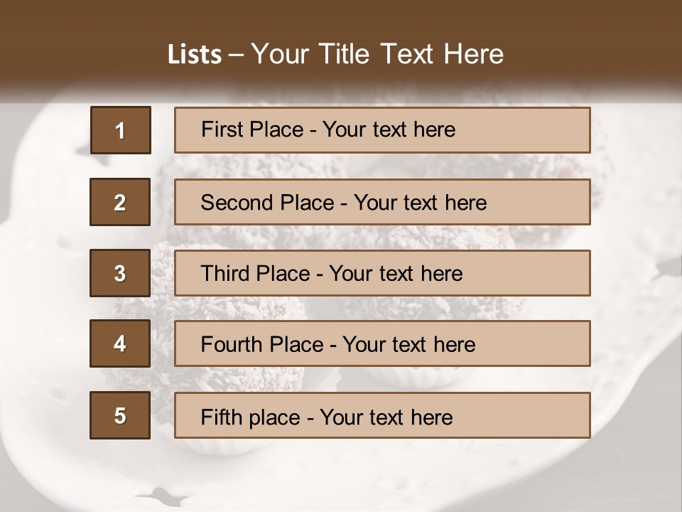
Task: Select 'Third Place - Your text here' bar
Action: click(x=382, y=273)
